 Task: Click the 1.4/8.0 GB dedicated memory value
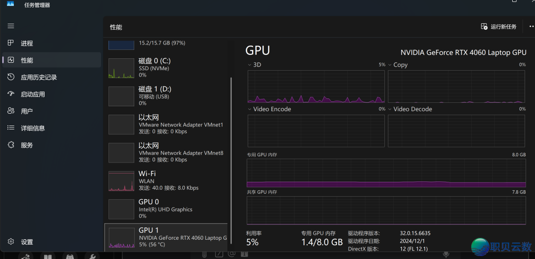click(322, 242)
